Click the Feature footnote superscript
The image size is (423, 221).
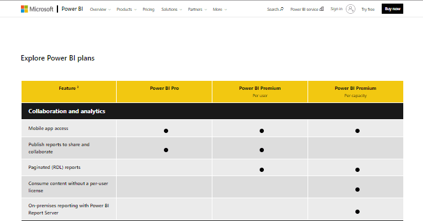click(x=78, y=87)
